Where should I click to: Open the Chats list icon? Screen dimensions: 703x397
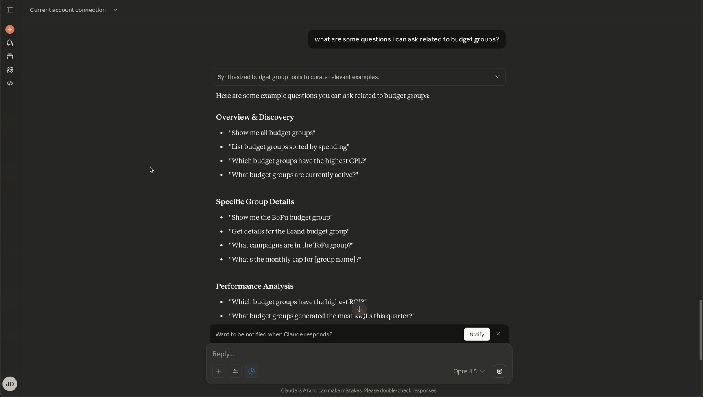coord(10,43)
